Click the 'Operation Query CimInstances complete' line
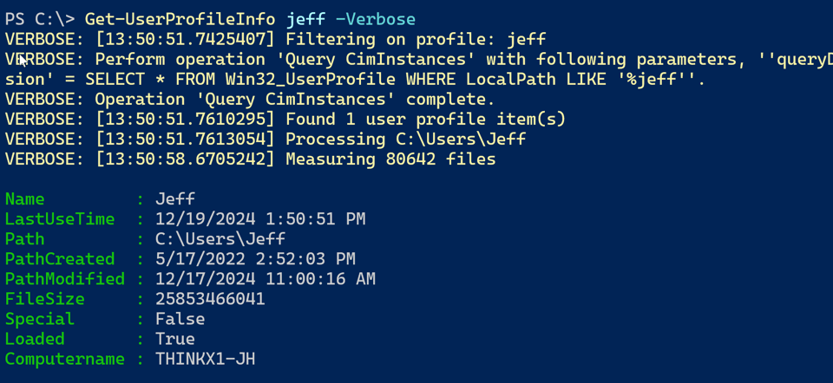The image size is (833, 383). (x=295, y=99)
